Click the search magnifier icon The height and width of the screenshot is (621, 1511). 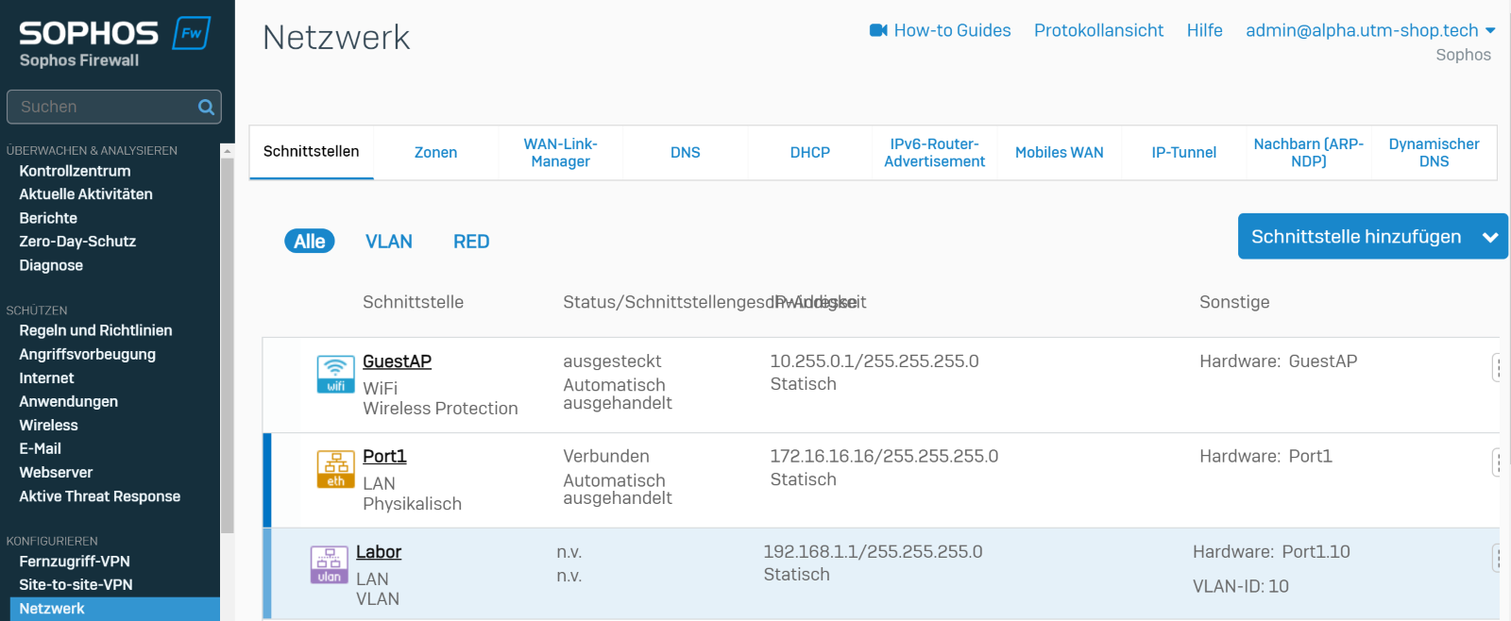[x=206, y=108]
